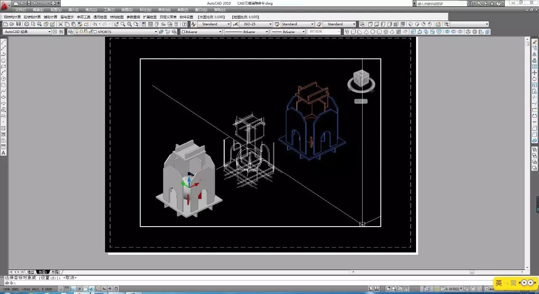
Task: Click 参数查询 in plugin toolbar
Action: [x=133, y=17]
